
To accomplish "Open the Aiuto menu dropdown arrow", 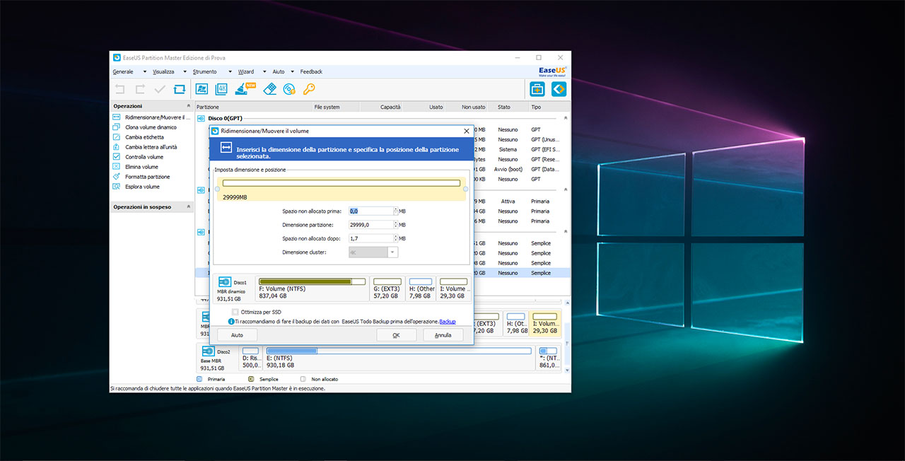I will point(293,72).
